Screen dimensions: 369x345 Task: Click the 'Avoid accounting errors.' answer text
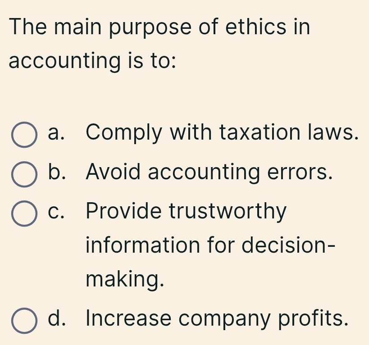[x=209, y=172]
